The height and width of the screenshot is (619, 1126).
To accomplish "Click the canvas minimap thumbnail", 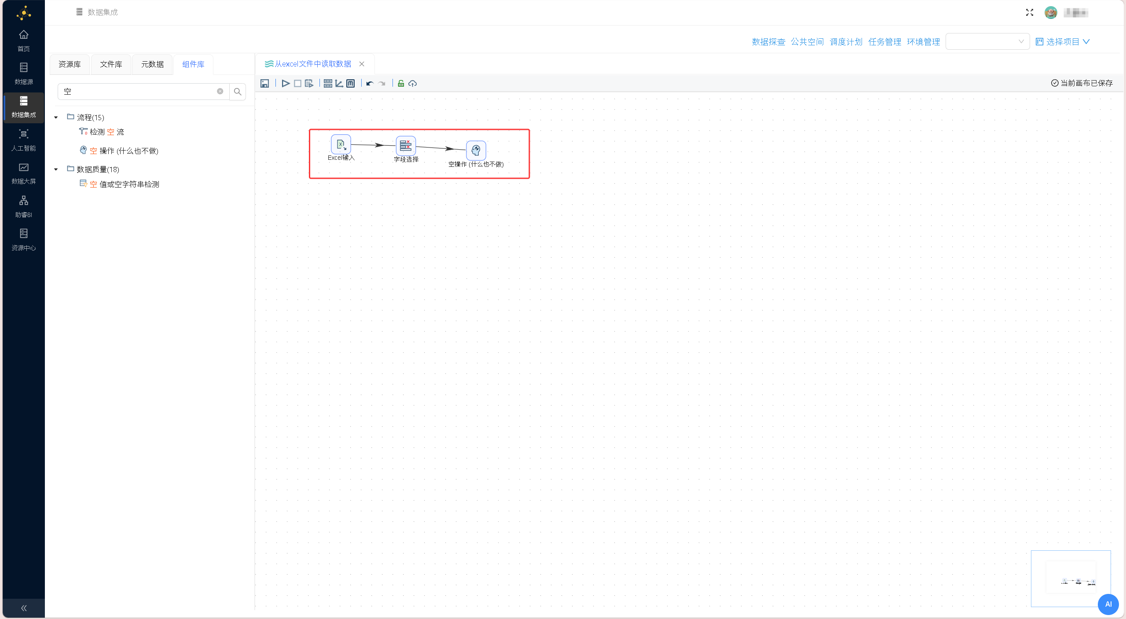I will pos(1070,578).
